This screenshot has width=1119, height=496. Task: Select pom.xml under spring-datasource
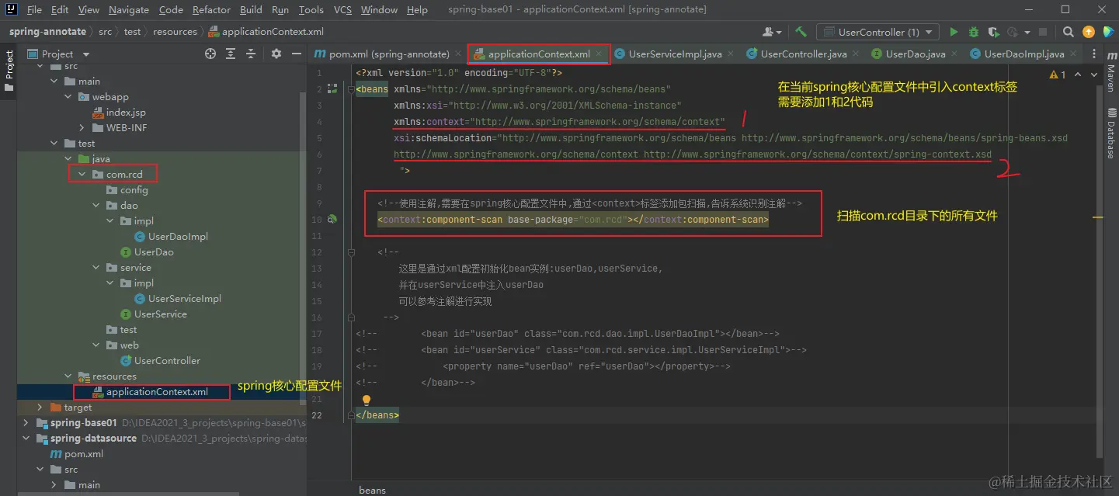(x=84, y=454)
